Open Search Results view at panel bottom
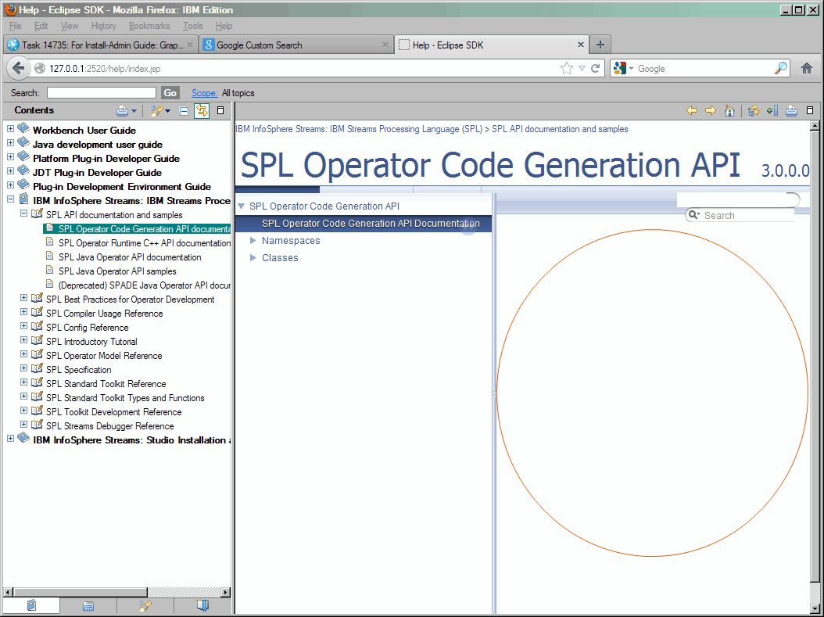Viewport: 824px width, 617px height. click(x=145, y=605)
